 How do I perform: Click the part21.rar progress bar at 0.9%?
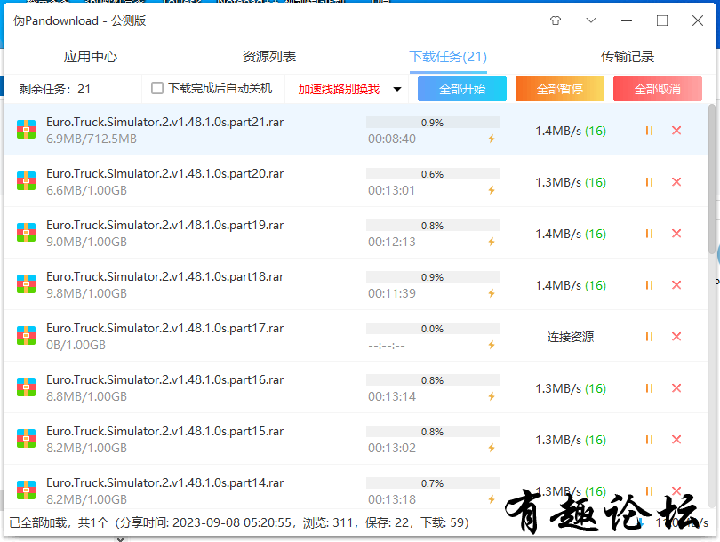pyautogui.click(x=433, y=123)
